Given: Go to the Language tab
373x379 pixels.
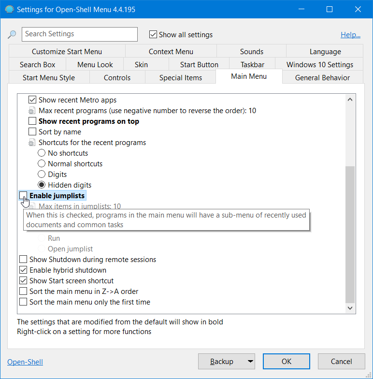Looking at the screenshot, I should [325, 51].
